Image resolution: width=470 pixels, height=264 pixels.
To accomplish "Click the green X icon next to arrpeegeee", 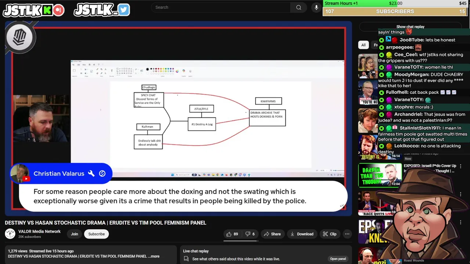I will (382, 47).
